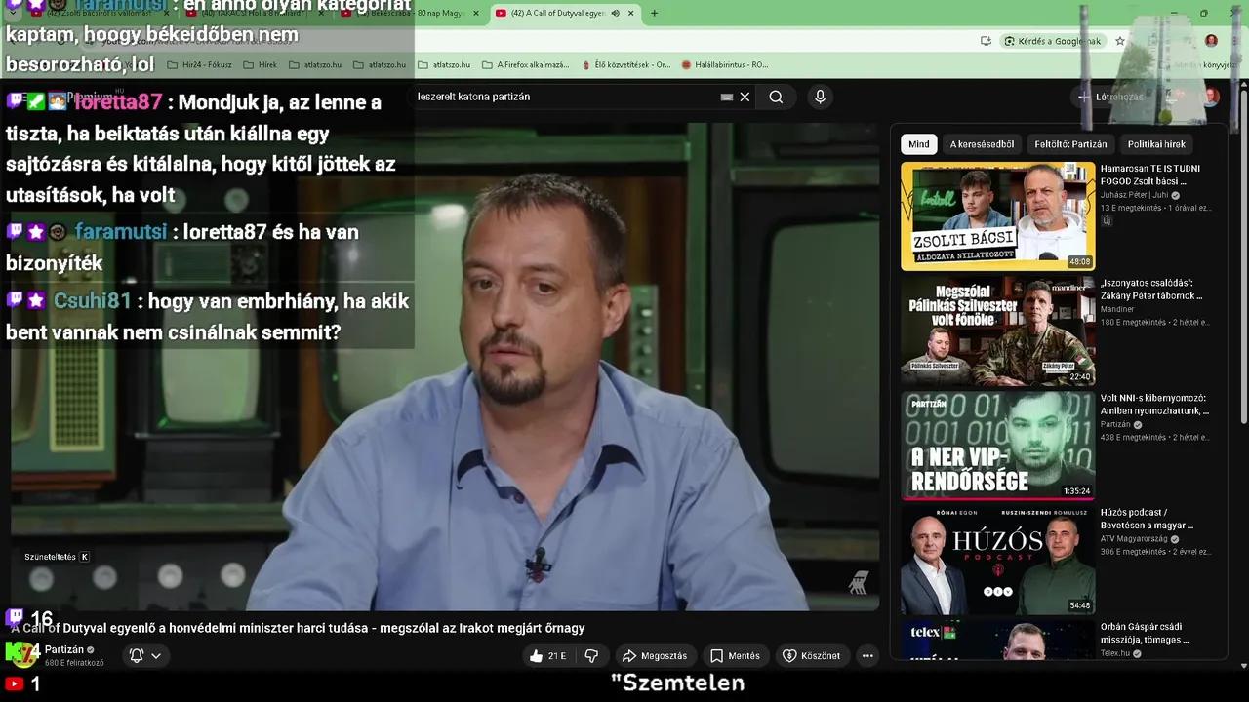Save video with the Mentés button
Image resolution: width=1249 pixels, height=702 pixels.
click(735, 656)
